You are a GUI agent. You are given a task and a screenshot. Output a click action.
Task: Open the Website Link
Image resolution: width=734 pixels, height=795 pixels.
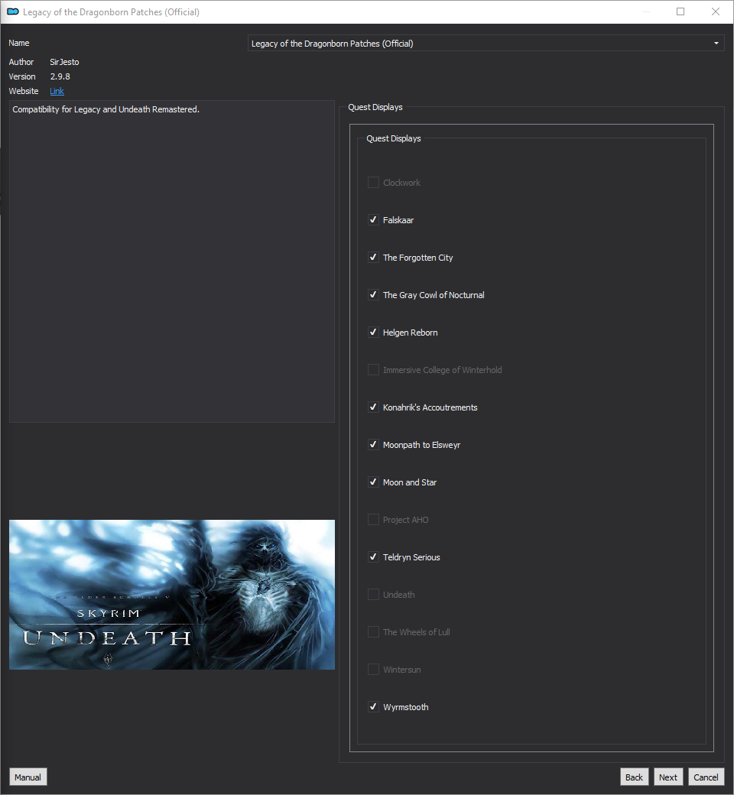[x=57, y=91]
